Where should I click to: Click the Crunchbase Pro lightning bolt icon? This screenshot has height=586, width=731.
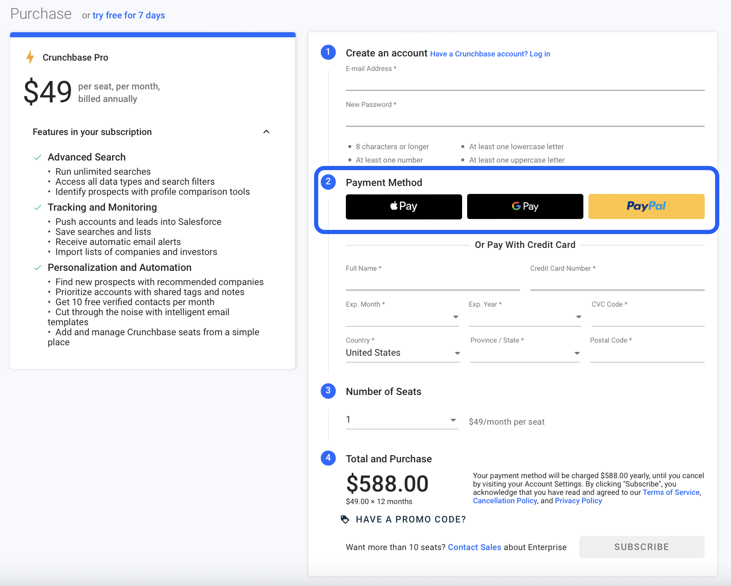[x=30, y=57]
